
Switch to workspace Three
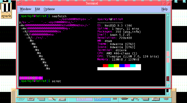pos(81,98)
